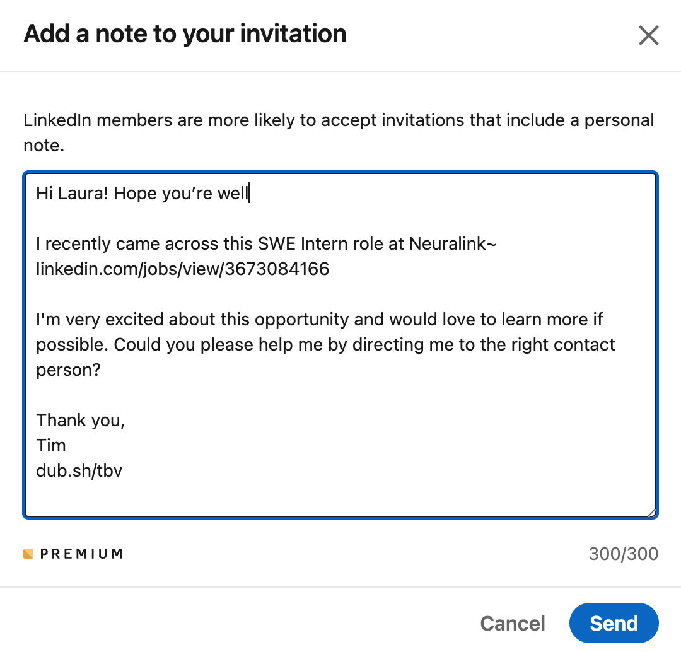Close the invitation note dialog with X
Viewport: 681px width, 652px height.
point(648,35)
